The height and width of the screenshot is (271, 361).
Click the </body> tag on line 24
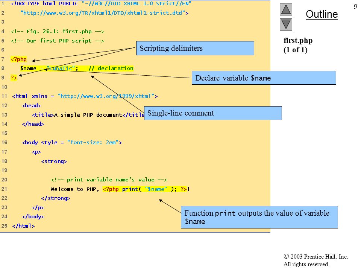(33, 217)
